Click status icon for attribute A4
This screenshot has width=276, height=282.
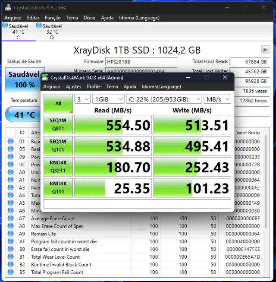pos(11,195)
